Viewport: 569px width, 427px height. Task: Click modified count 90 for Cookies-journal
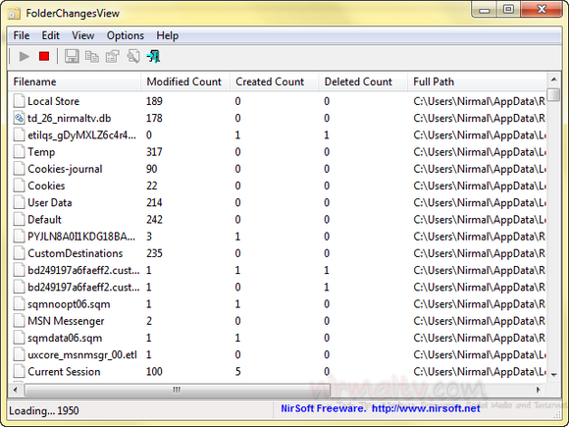(152, 169)
